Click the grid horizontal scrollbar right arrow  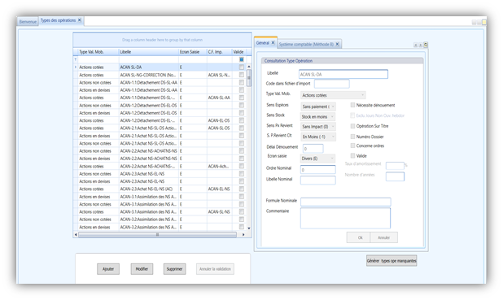pos(243,235)
